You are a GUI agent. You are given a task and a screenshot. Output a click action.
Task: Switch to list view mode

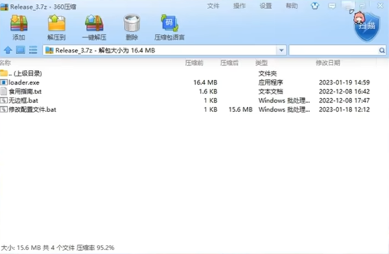33,50
